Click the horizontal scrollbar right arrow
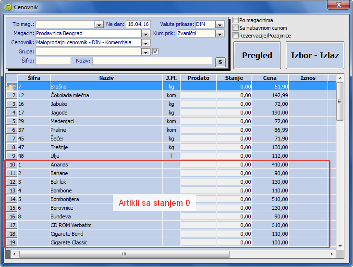The height and width of the screenshot is (267, 353). click(x=331, y=254)
